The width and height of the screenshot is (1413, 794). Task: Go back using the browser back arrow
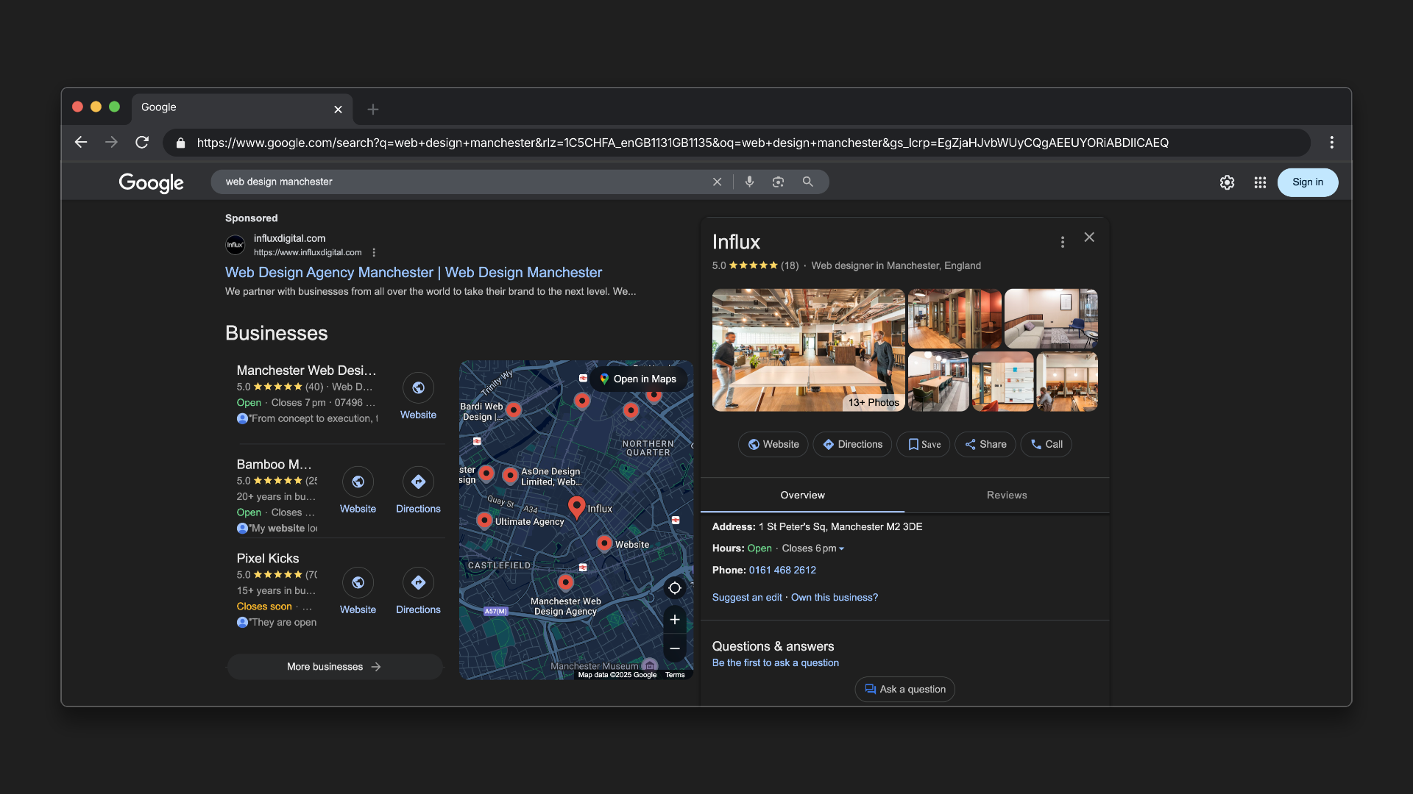coord(81,143)
